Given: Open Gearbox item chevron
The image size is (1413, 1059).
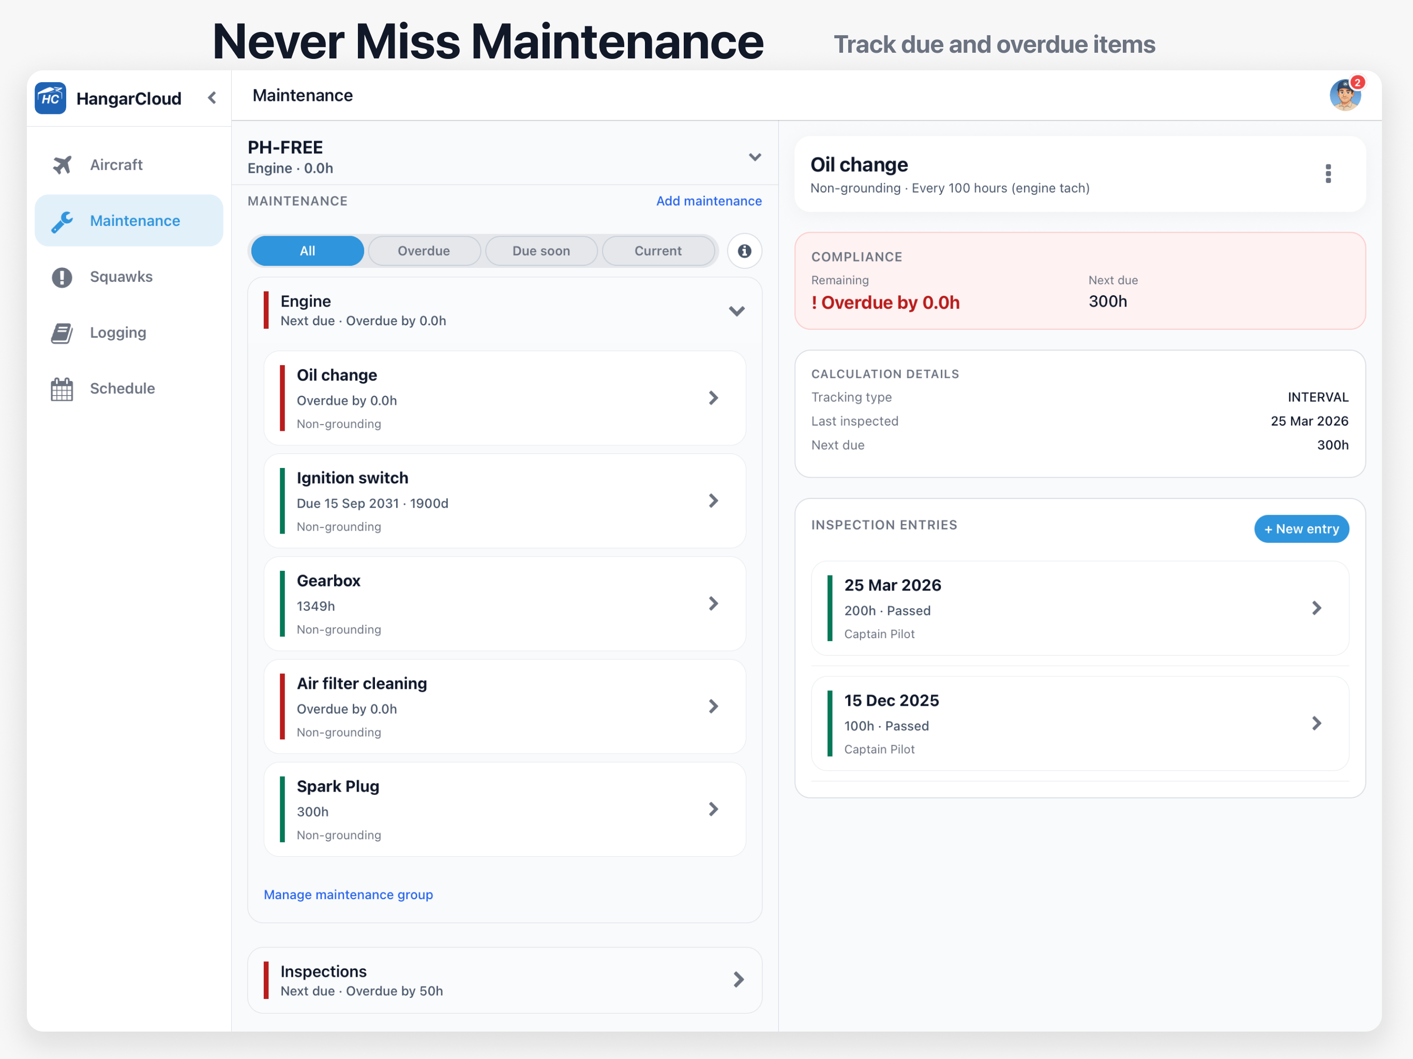Looking at the screenshot, I should [714, 603].
